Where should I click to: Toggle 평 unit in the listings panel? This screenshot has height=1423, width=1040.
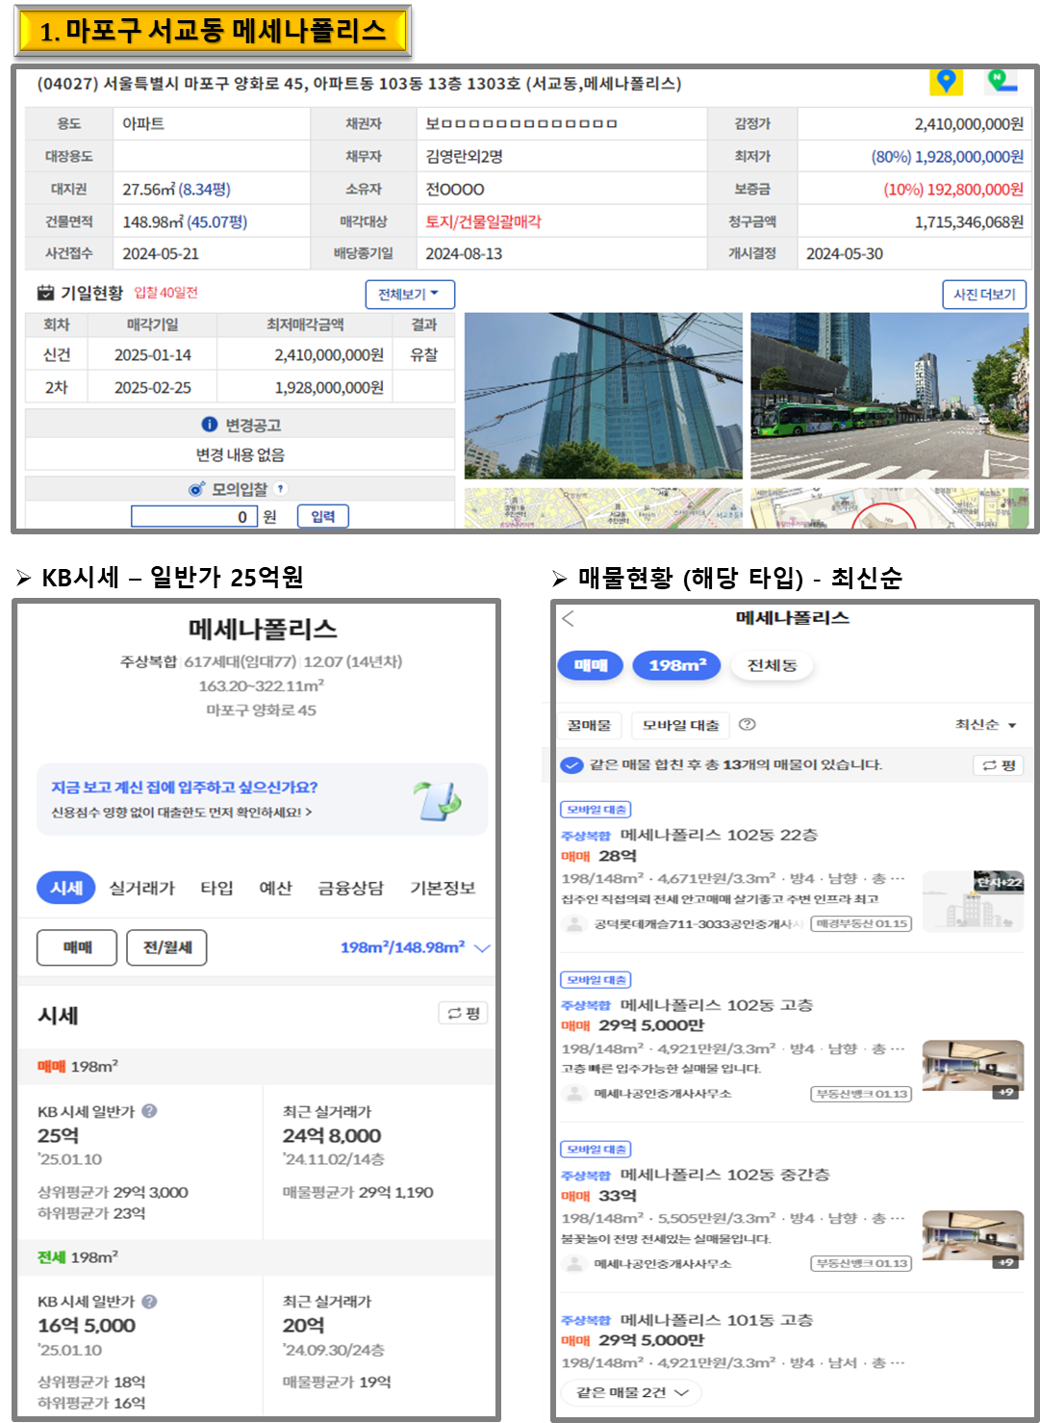[x=999, y=765]
